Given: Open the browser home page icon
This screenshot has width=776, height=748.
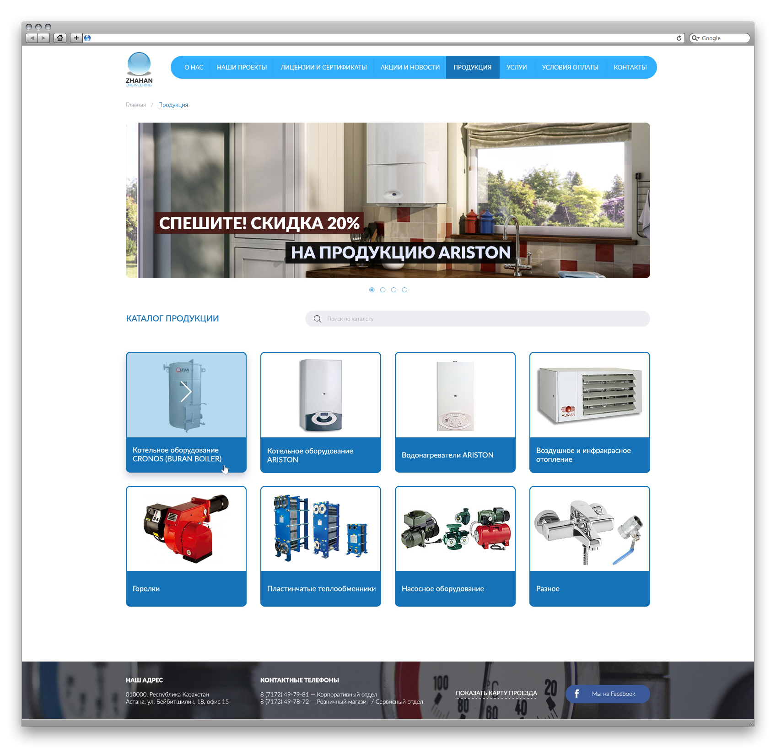Looking at the screenshot, I should (60, 38).
